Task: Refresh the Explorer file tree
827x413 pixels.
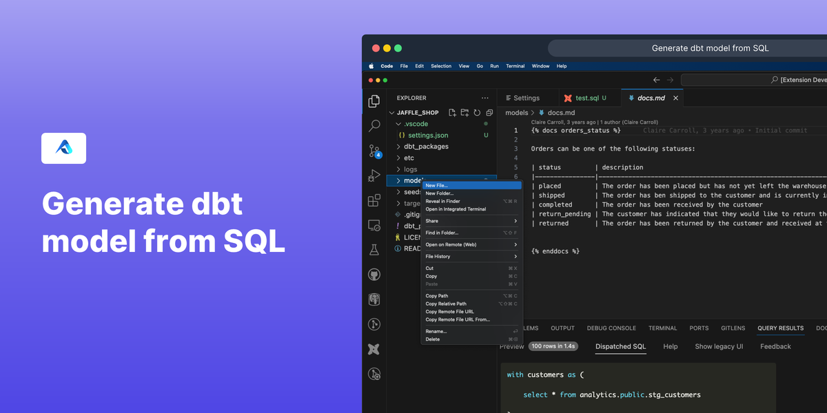Action: [477, 113]
